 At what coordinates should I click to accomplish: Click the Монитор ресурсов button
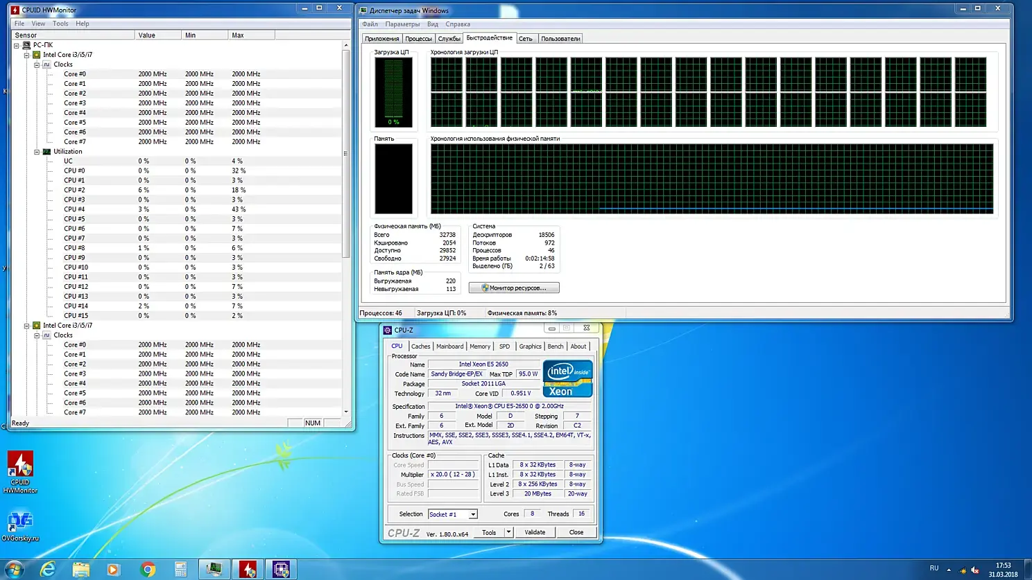click(514, 288)
